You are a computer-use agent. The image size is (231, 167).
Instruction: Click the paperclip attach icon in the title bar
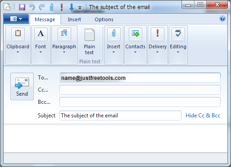point(51,7)
